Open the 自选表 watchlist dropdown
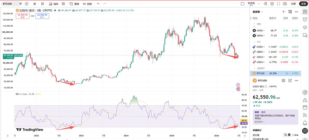The width and height of the screenshot is (309, 140). 258,12
